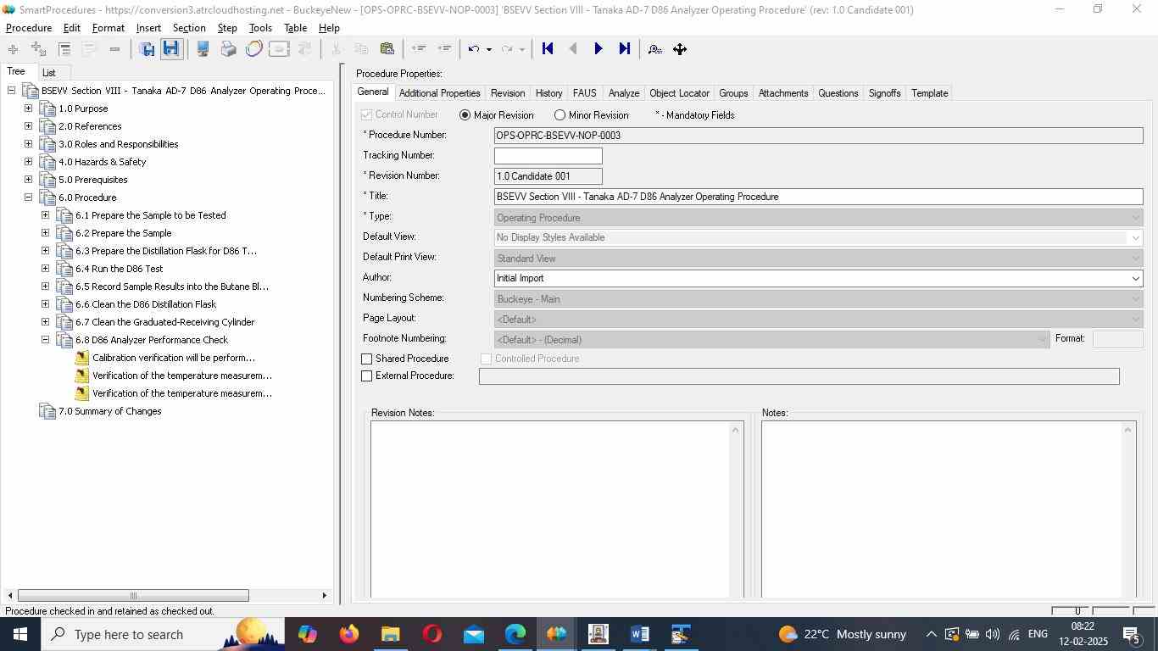Image resolution: width=1158 pixels, height=651 pixels.
Task: Click the section icon beside 7.0 Summary of Changes
Action: pyautogui.click(x=47, y=411)
